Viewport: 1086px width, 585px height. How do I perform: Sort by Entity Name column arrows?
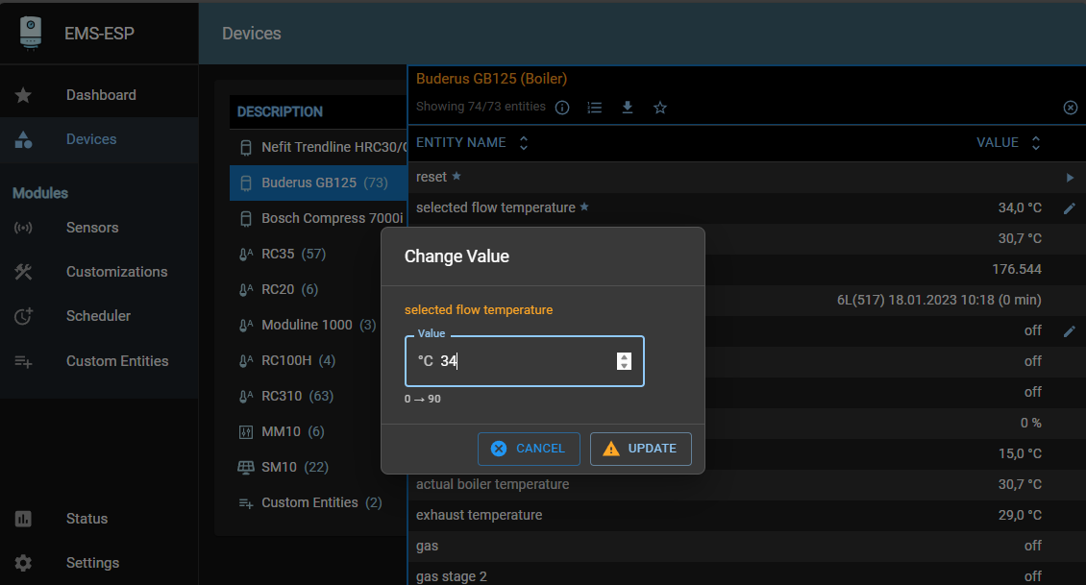click(524, 143)
